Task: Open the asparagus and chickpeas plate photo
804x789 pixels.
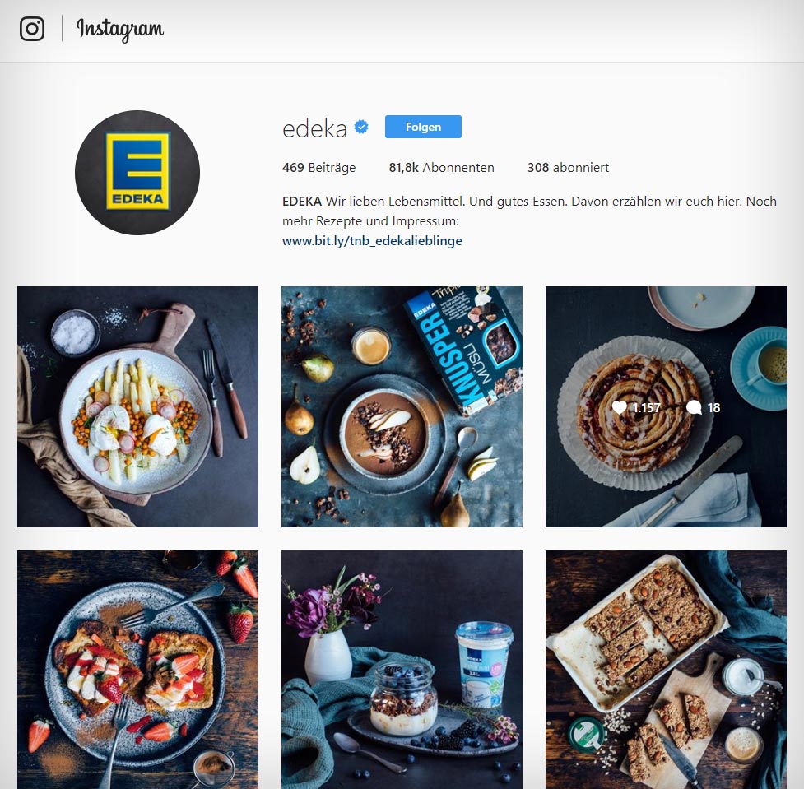Action: [x=138, y=406]
